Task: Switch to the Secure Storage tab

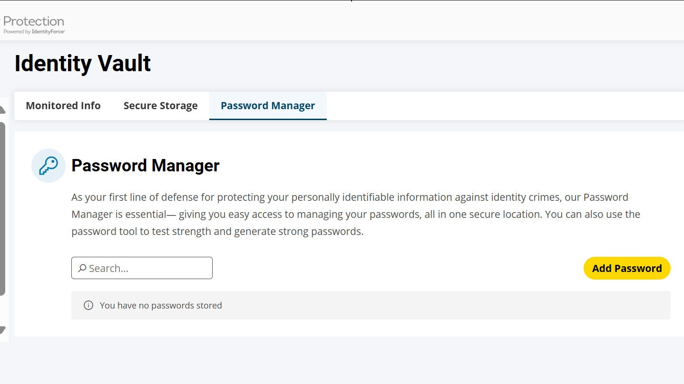Action: 160,106
